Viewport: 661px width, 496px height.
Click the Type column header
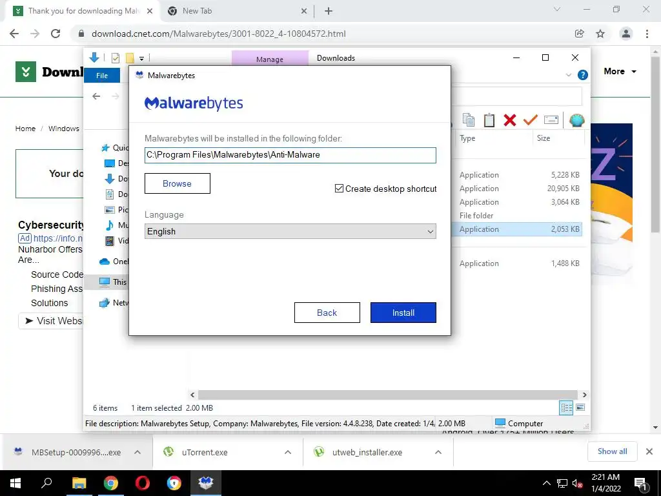pyautogui.click(x=467, y=138)
